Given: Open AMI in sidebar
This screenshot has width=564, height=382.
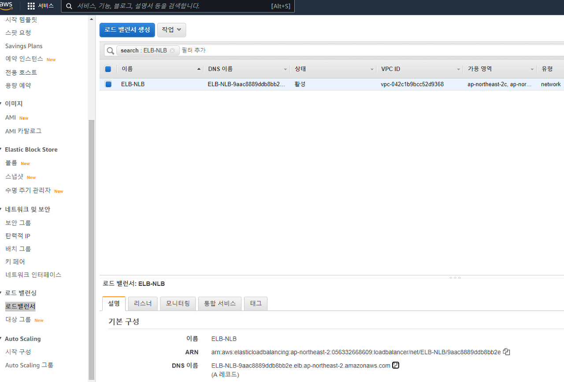Looking at the screenshot, I should [x=11, y=118].
